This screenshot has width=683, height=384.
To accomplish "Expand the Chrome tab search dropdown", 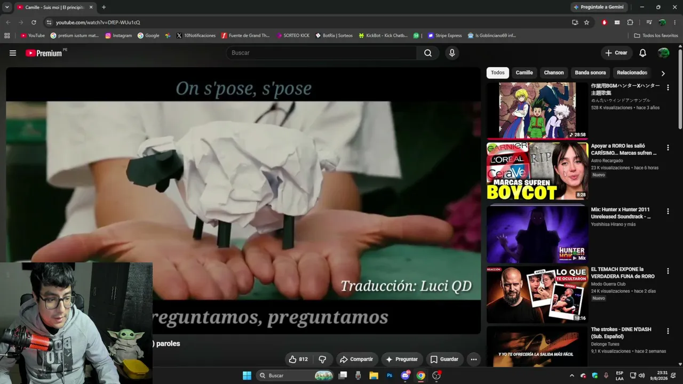I will point(7,7).
